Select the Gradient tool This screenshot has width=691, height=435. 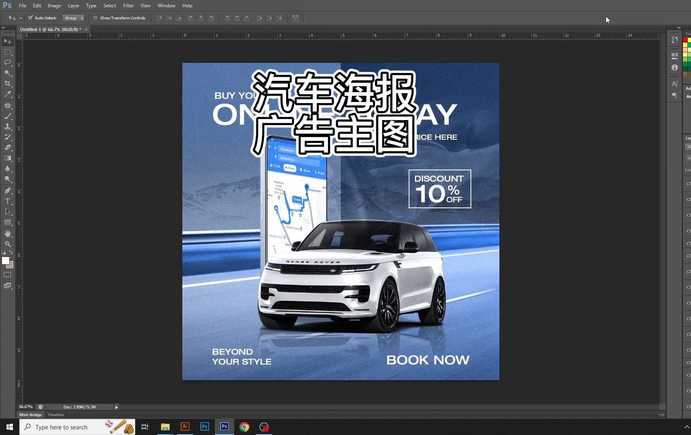click(x=8, y=158)
